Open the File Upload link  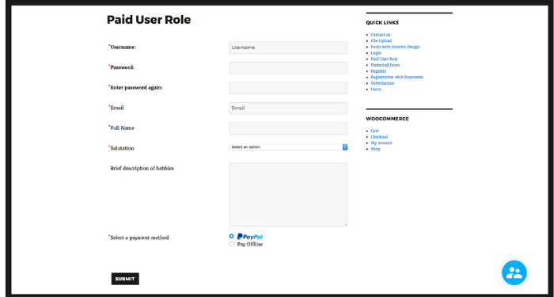click(381, 40)
